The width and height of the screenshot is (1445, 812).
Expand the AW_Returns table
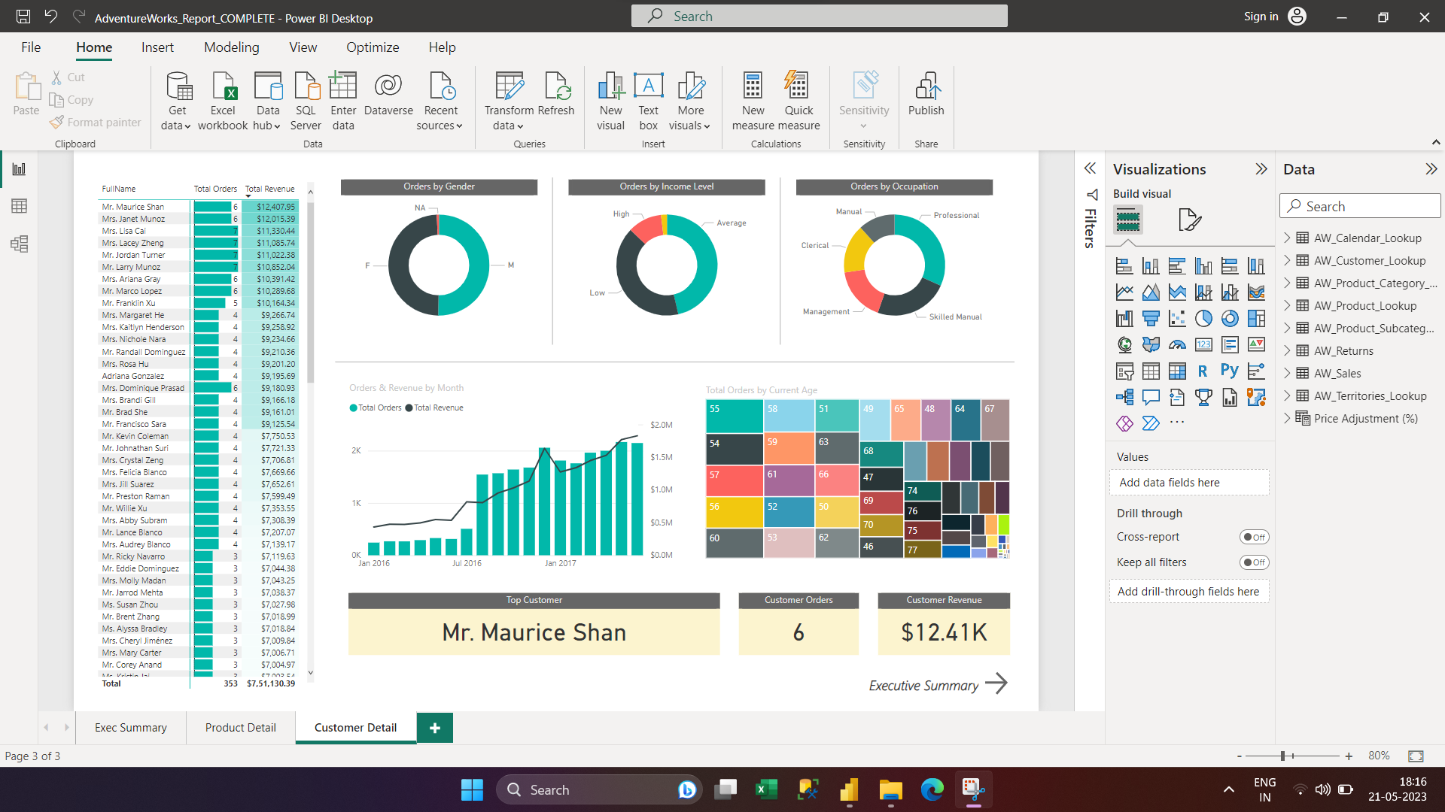click(x=1287, y=350)
